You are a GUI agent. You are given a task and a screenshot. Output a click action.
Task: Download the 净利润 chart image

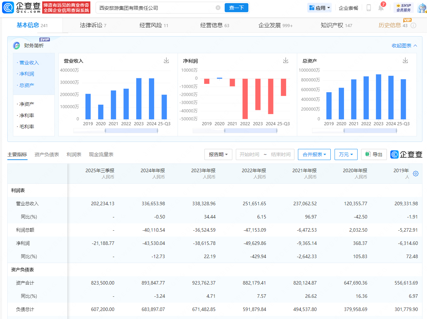(286, 61)
